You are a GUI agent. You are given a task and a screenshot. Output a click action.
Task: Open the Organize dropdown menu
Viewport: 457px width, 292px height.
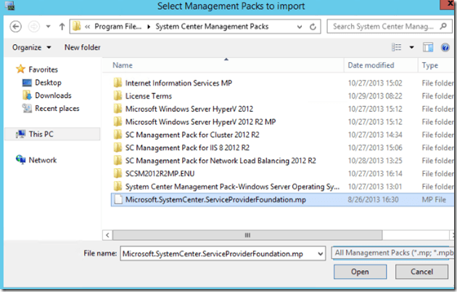tap(31, 47)
